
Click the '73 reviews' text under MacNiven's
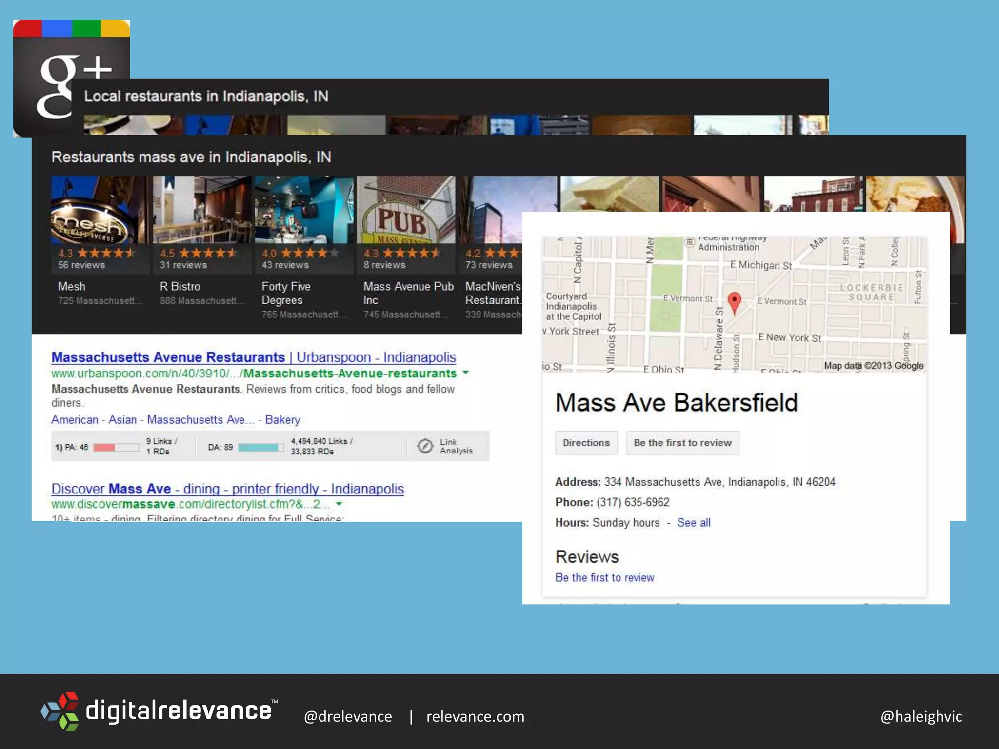(x=489, y=265)
